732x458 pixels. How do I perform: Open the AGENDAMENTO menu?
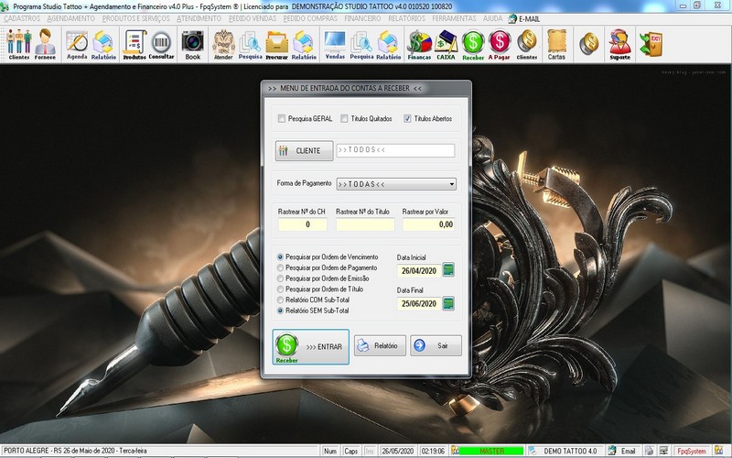pos(71,18)
